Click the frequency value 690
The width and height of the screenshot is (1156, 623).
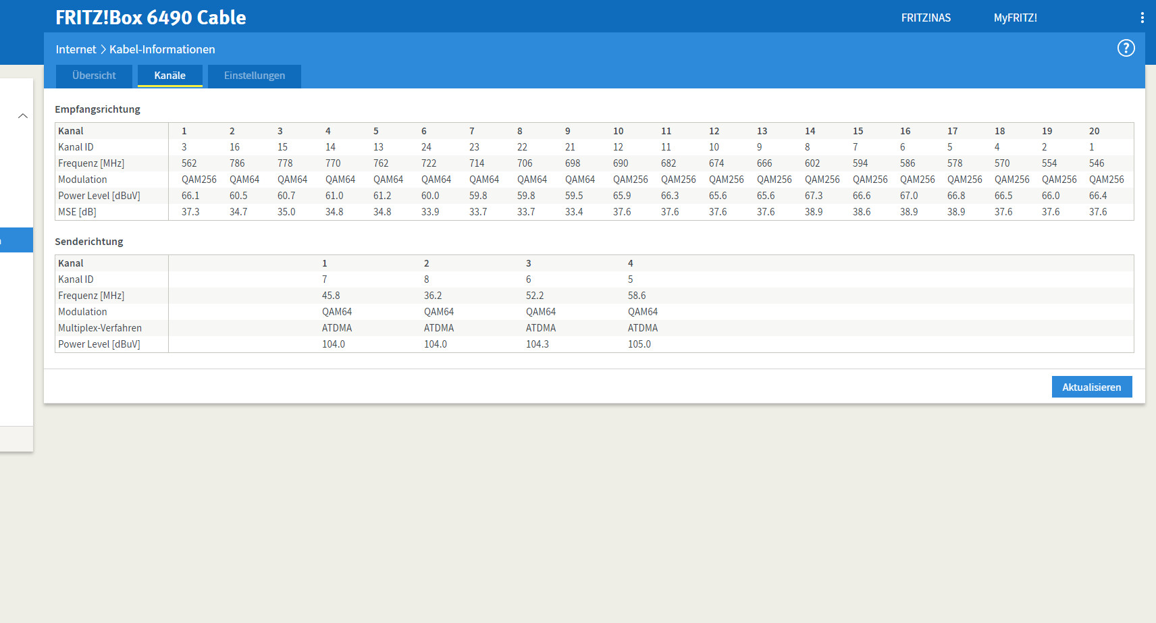click(x=621, y=163)
